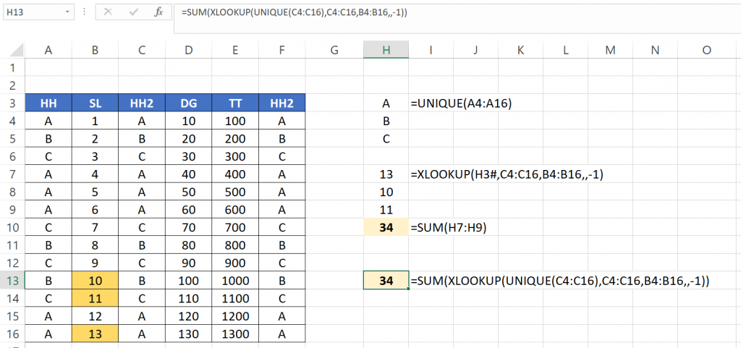Select column L header
741x348 pixels.
[566, 50]
